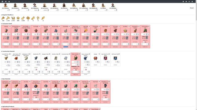Click the Bicycle Factory product icon
197x110 pixels.
point(56,31)
